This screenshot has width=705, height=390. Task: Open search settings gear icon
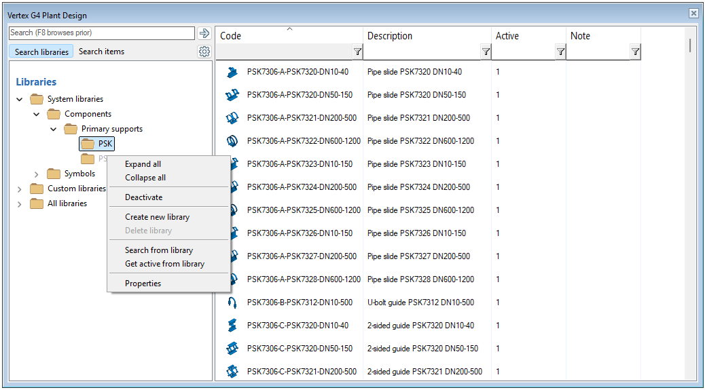(x=204, y=52)
